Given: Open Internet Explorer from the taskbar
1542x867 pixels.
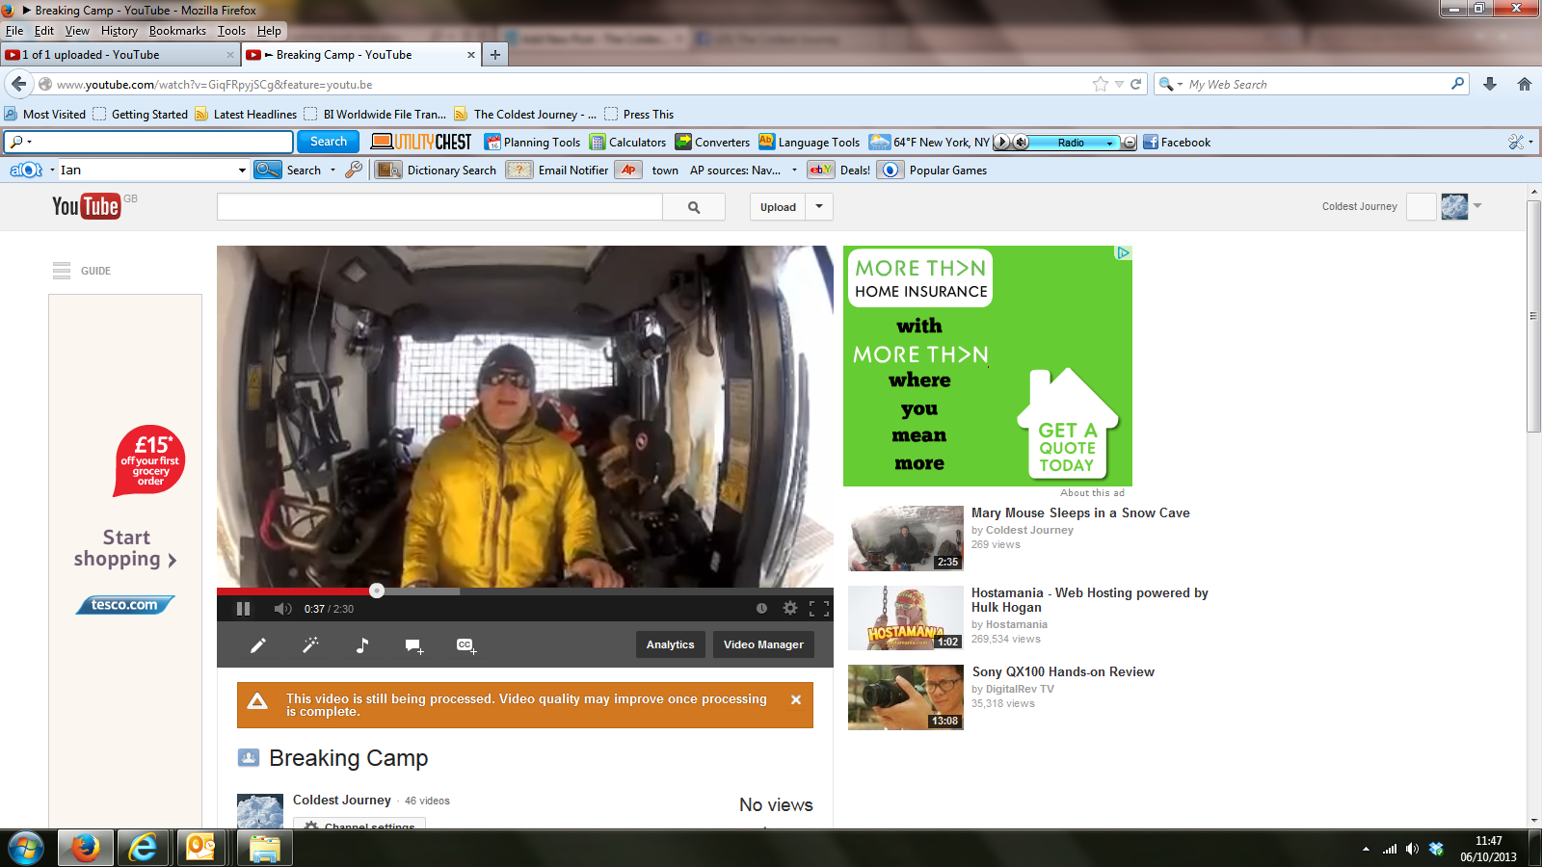Looking at the screenshot, I should [143, 848].
